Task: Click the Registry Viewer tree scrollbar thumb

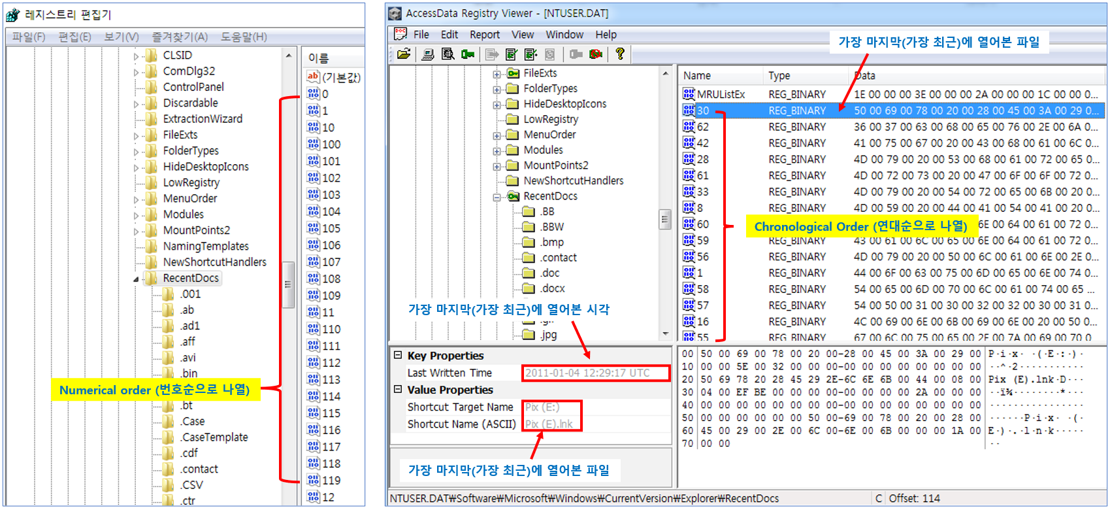Action: [x=665, y=220]
